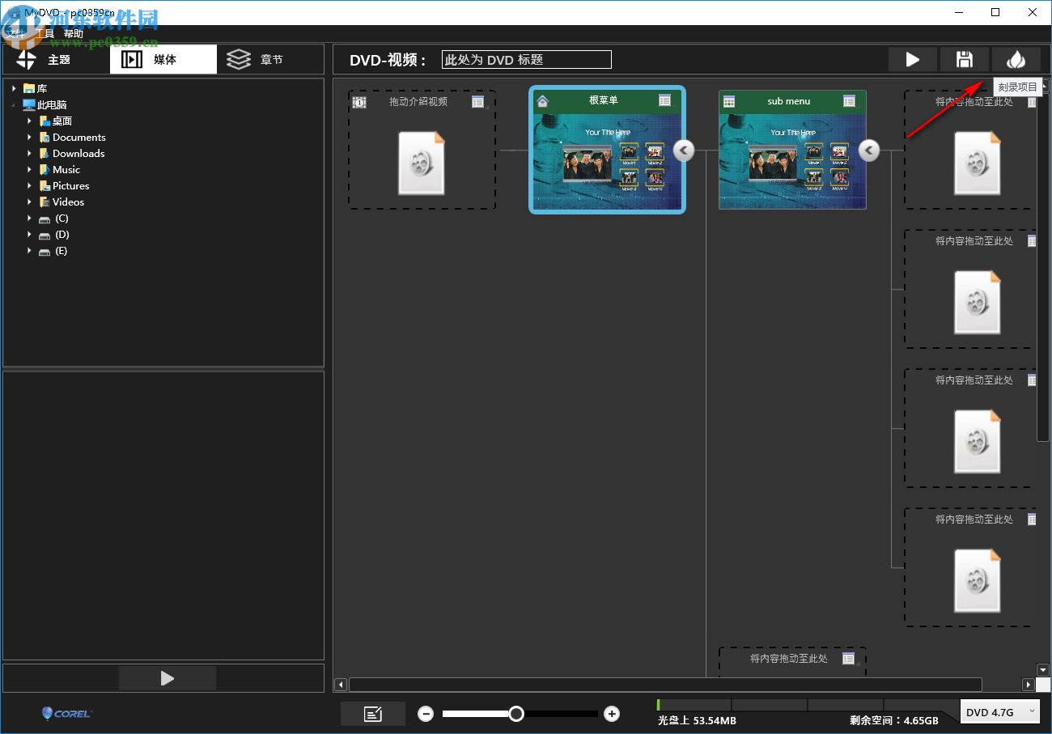Expand the (C) drive in the tree
Viewport: 1052px width, 734px height.
(x=29, y=218)
